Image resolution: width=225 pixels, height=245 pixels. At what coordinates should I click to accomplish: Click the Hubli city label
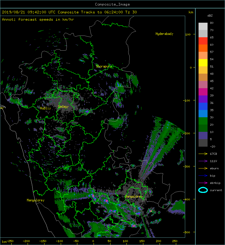click(45, 108)
